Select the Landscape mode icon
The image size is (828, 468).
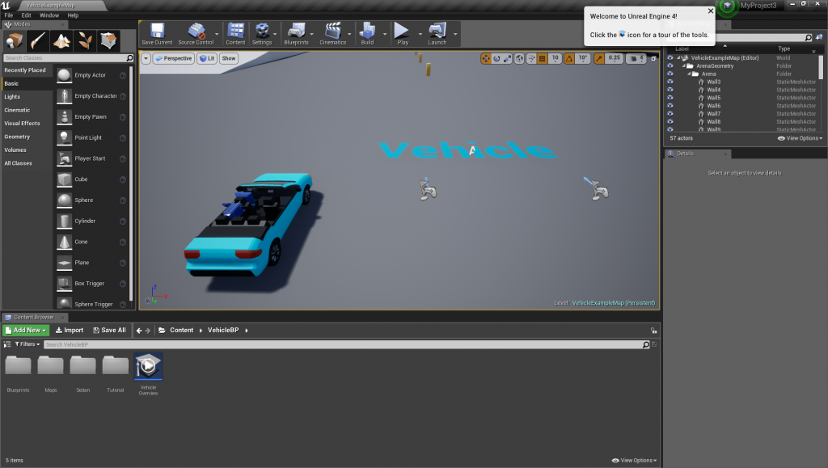[62, 40]
